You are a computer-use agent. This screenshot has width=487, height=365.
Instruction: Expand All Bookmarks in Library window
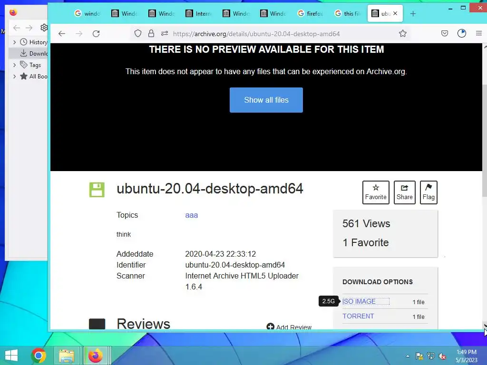(x=14, y=77)
